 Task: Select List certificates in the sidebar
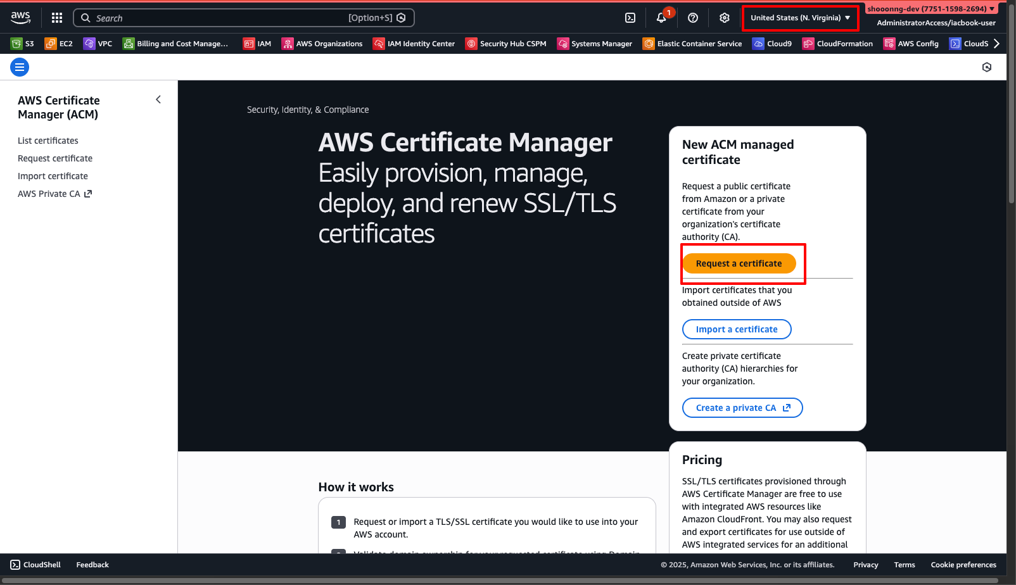click(48, 141)
